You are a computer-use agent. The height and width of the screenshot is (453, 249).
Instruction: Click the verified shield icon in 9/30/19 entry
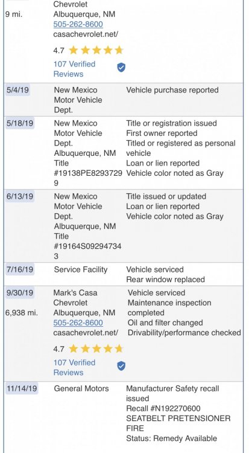[121, 366]
